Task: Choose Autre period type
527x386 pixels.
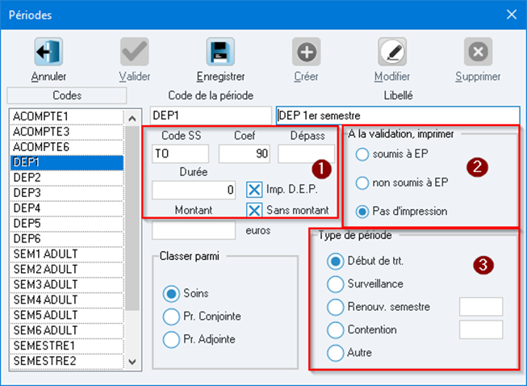Action: pyautogui.click(x=335, y=353)
